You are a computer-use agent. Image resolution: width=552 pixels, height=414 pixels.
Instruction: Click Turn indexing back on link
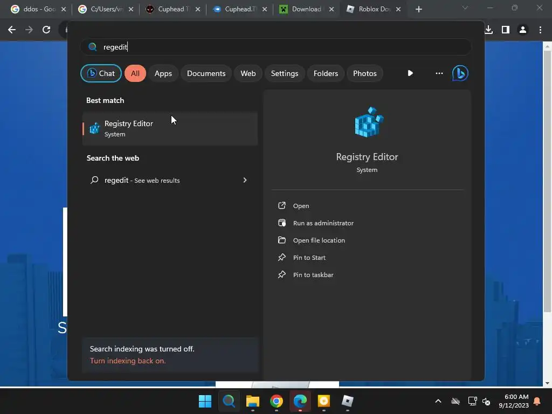click(128, 361)
